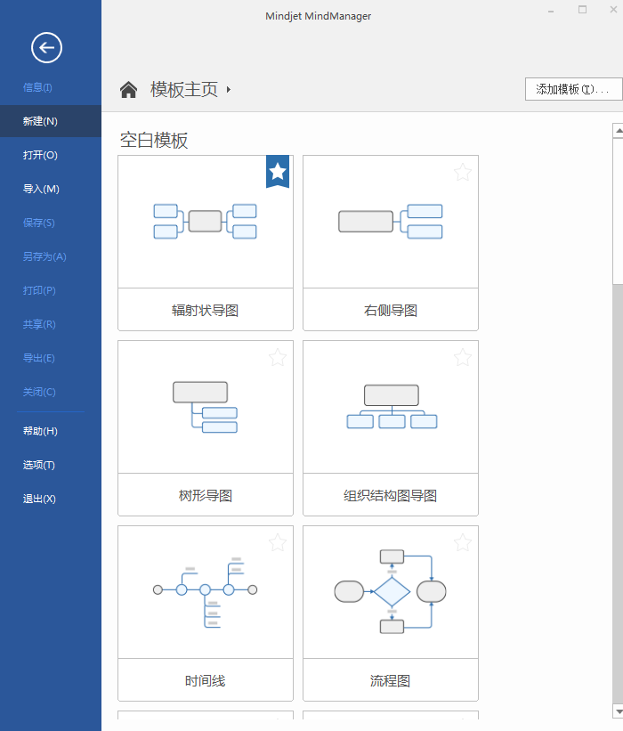The height and width of the screenshot is (731, 623).
Task: Click the back arrow circle icon
Action: pos(46,47)
